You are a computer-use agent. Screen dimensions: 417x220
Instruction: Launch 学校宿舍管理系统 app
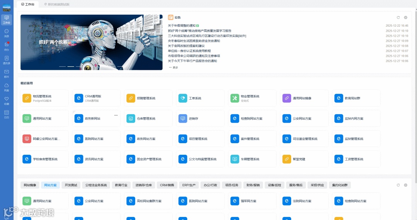44,159
